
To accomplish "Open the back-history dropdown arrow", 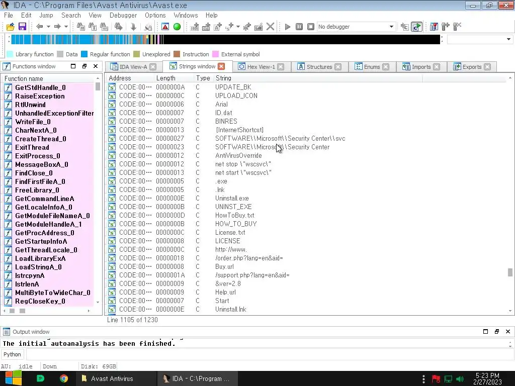I will coord(48,27).
